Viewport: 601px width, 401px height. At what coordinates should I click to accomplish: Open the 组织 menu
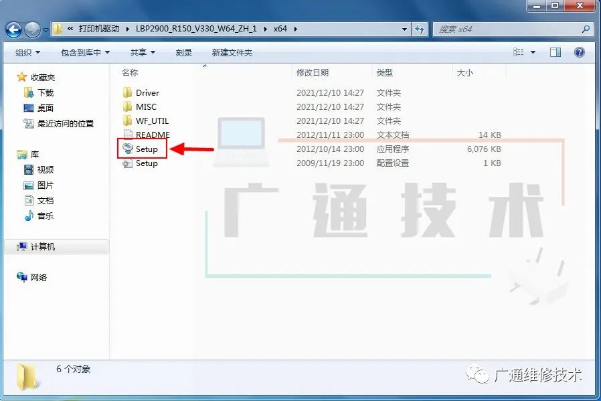point(27,52)
